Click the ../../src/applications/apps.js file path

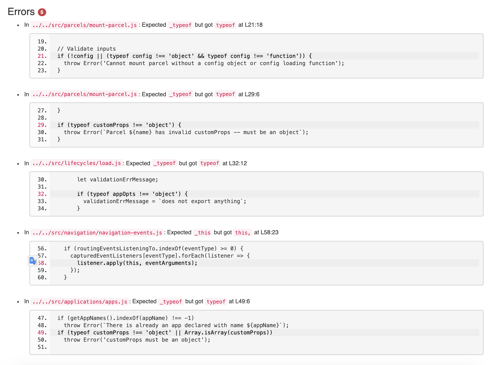tap(80, 302)
